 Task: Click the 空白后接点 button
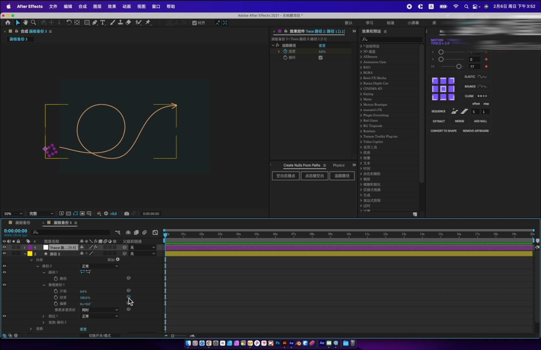pyautogui.click(x=286, y=176)
